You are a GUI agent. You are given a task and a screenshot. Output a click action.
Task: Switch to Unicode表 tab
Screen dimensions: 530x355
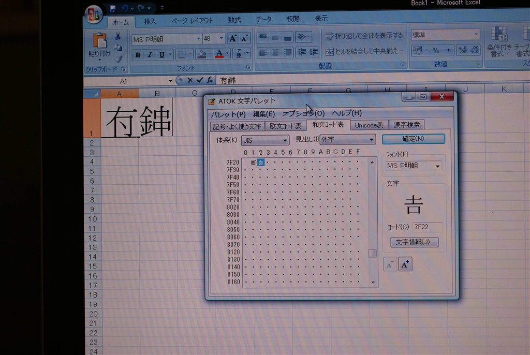(369, 125)
